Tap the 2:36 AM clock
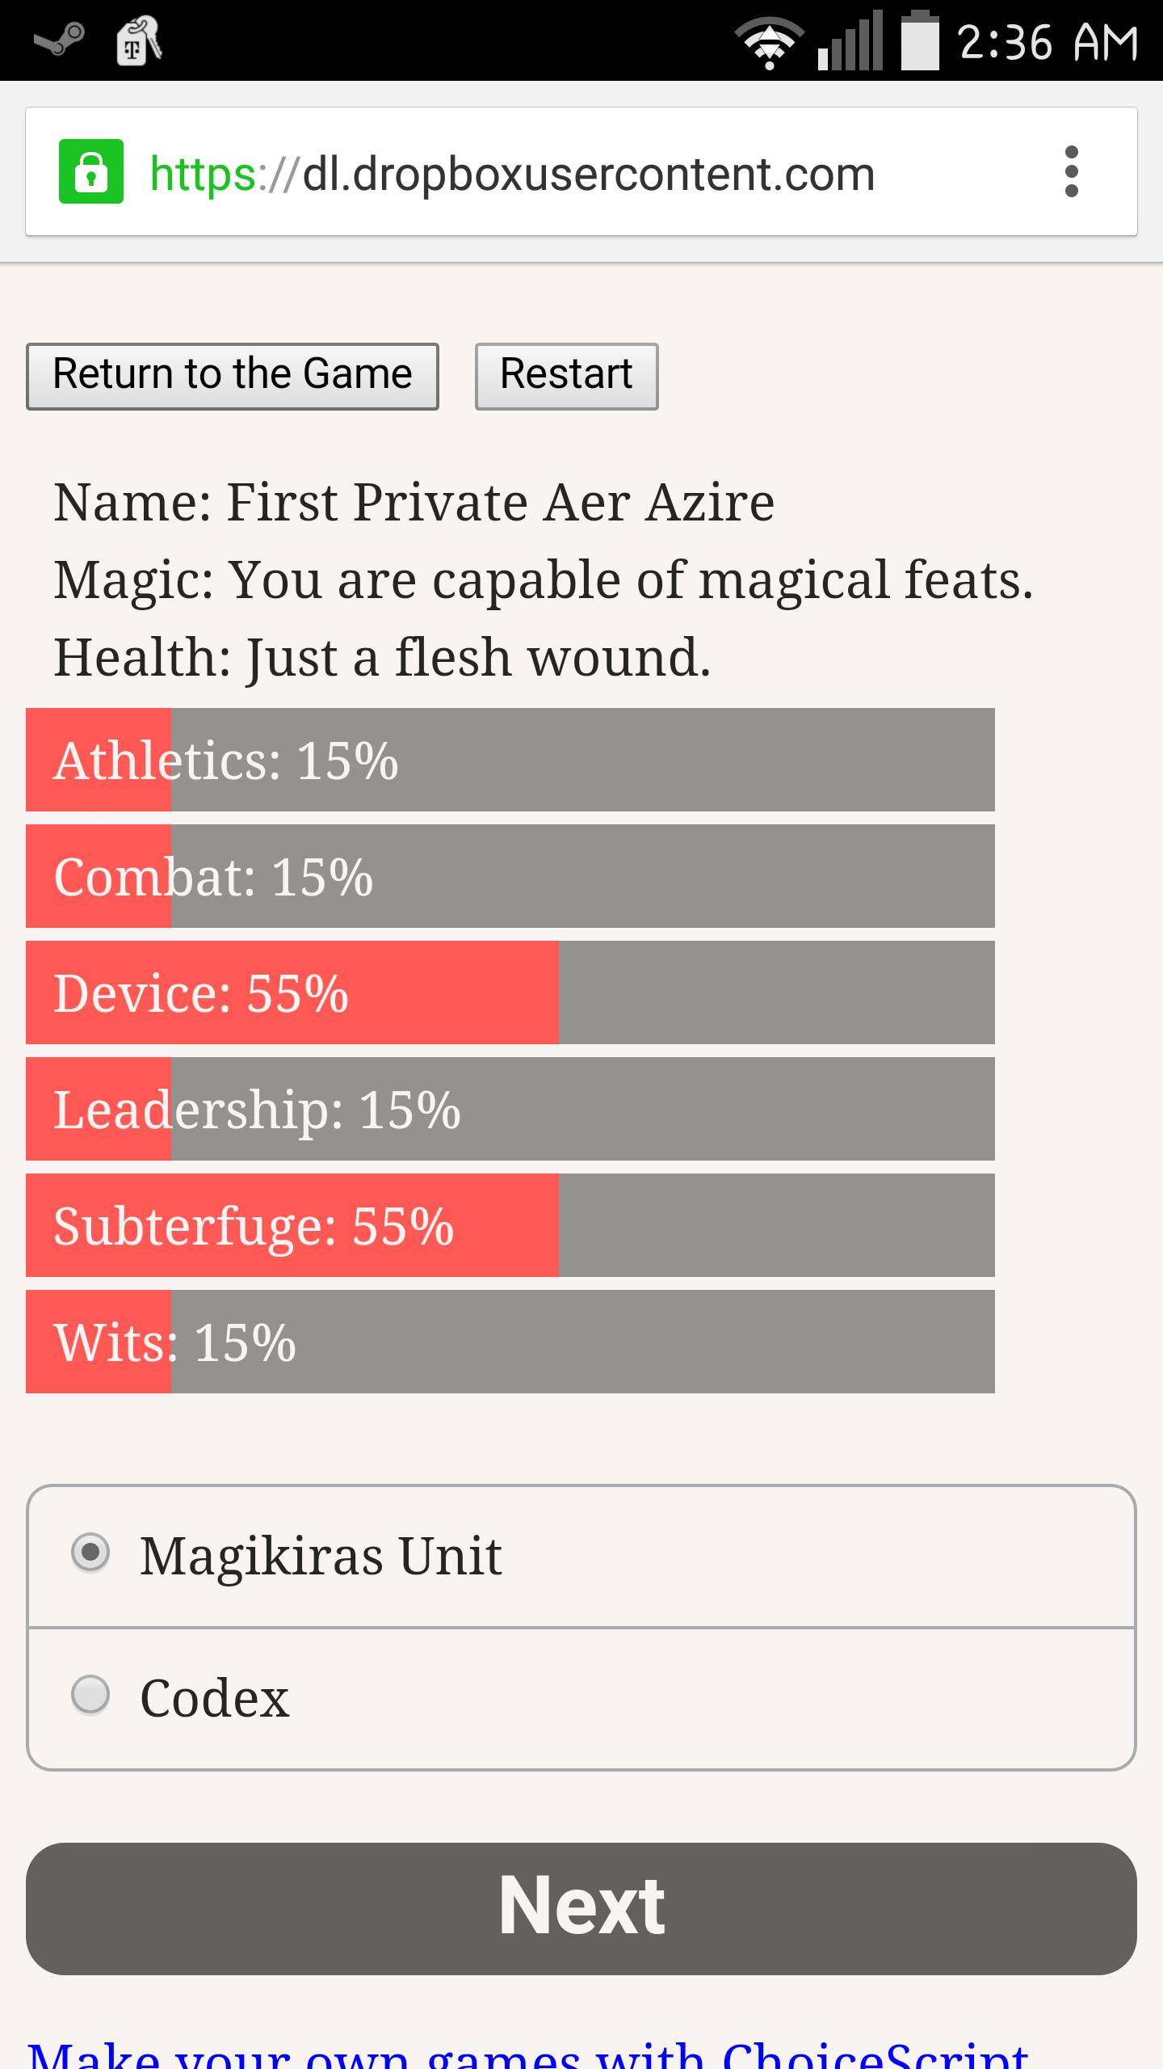Image resolution: width=1163 pixels, height=2069 pixels. [1048, 42]
